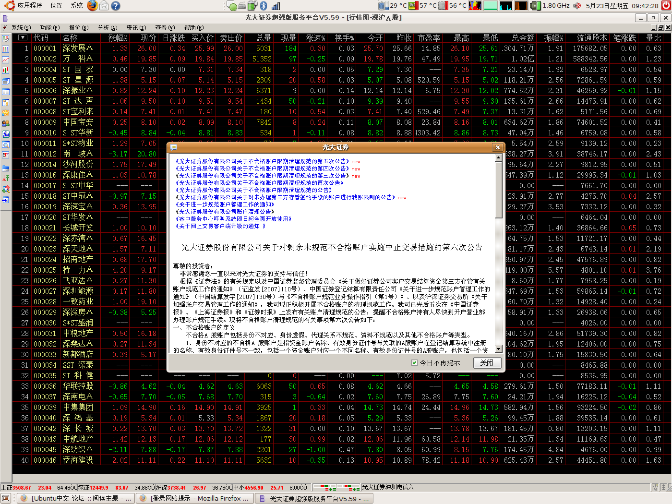Click the gold ingot sidebar icon

coord(5,113)
